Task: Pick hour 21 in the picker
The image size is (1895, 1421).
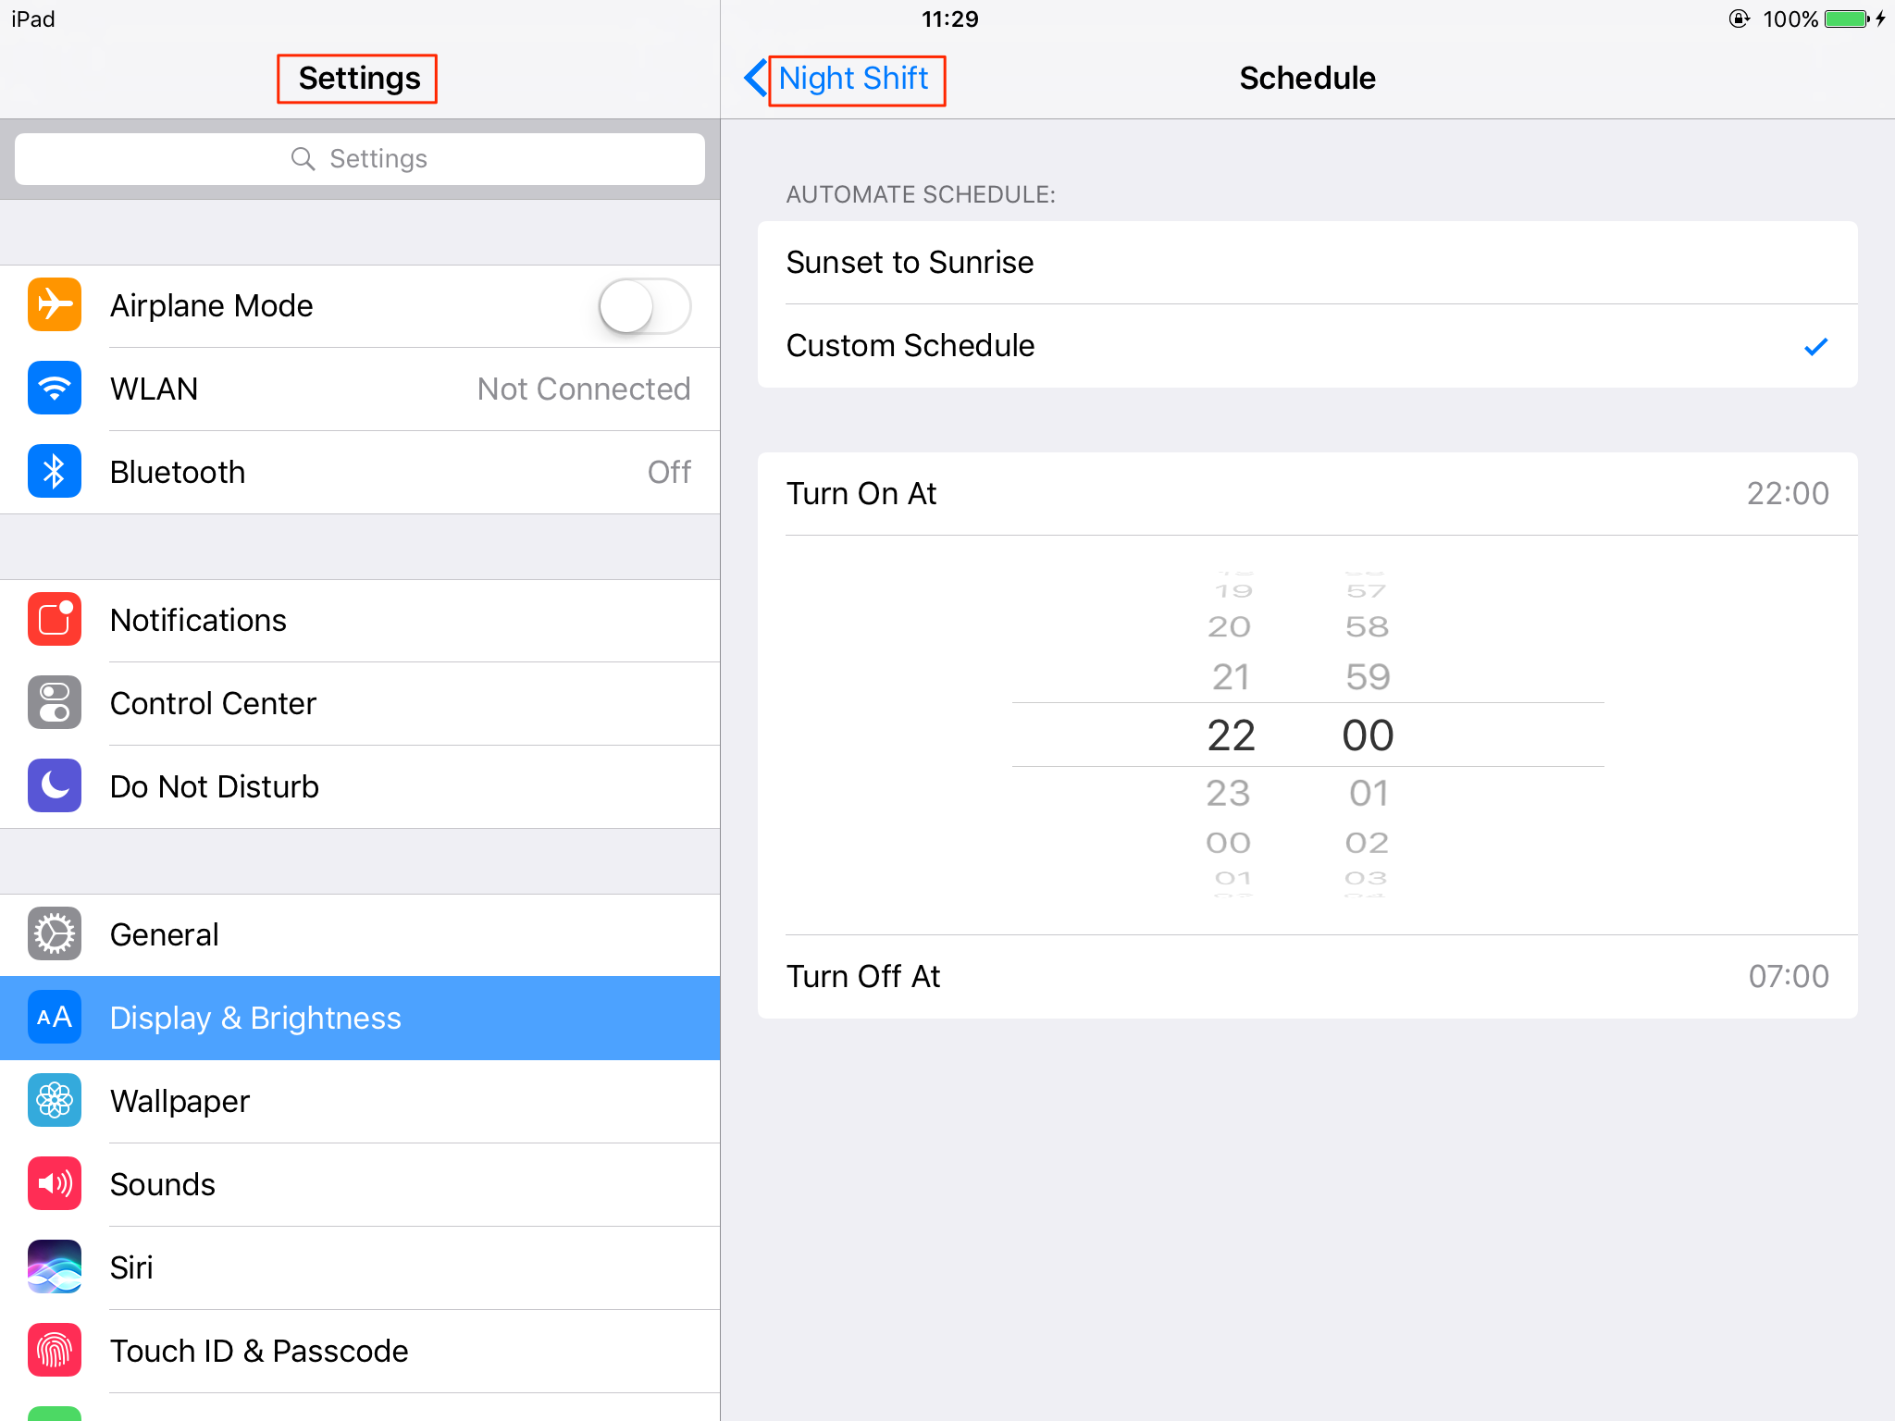Action: click(x=1231, y=677)
